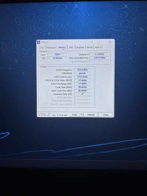Click the 1197.6 MHz controller frequency
The height and width of the screenshot is (196, 147).
coord(99,58)
